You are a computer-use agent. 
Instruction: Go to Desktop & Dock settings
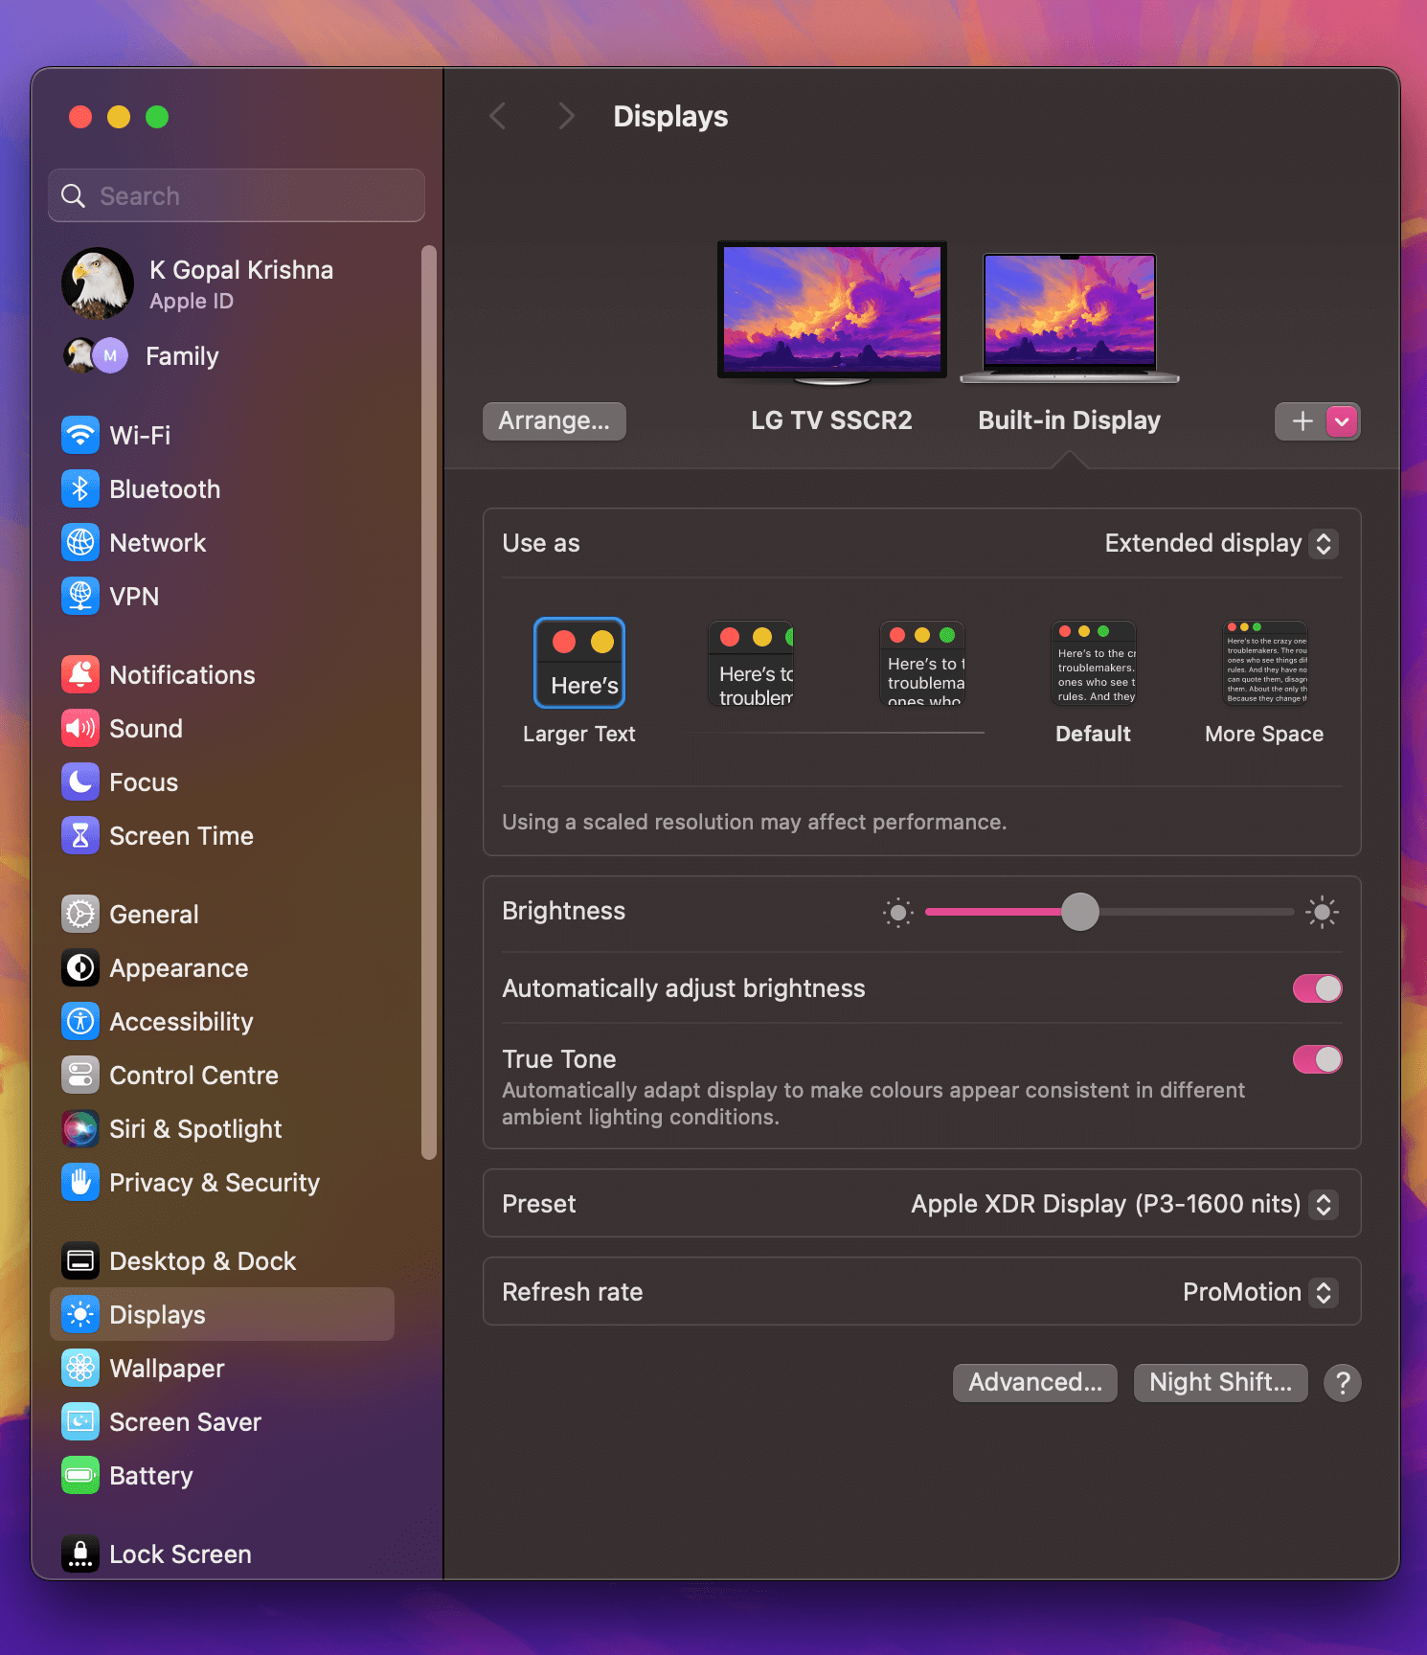(x=202, y=1261)
